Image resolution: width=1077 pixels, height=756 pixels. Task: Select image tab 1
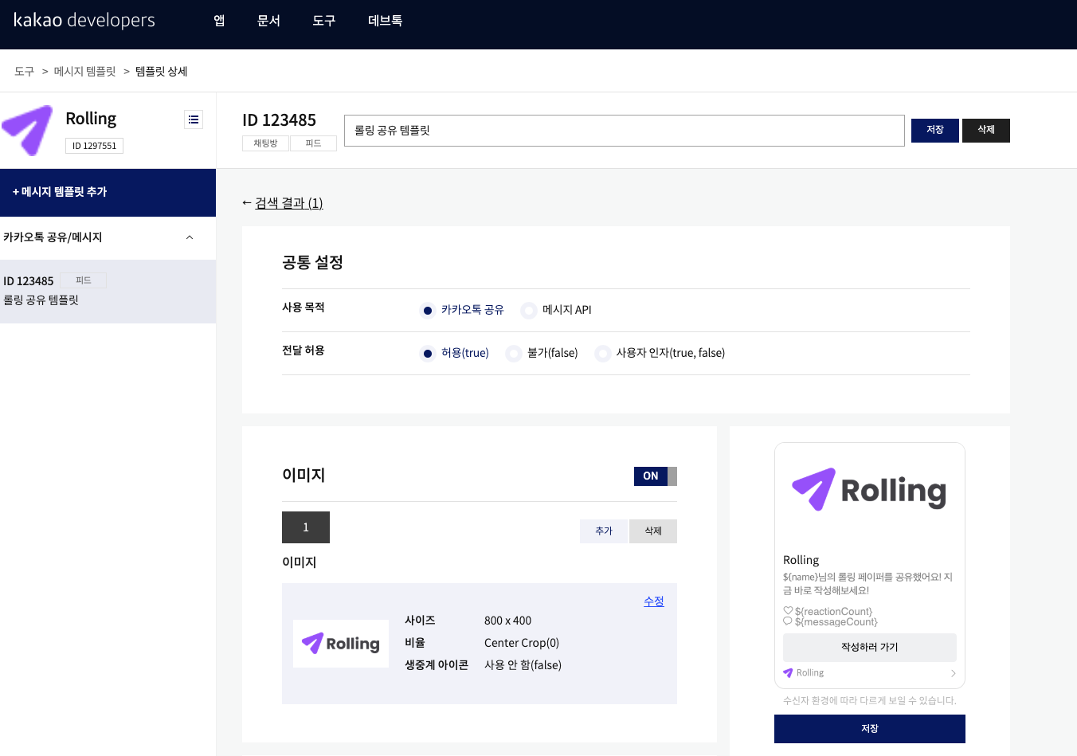[x=305, y=527]
